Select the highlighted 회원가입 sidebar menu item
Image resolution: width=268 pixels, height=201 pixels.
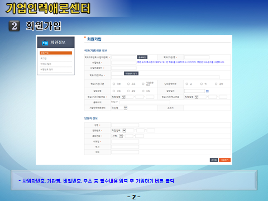56,53
